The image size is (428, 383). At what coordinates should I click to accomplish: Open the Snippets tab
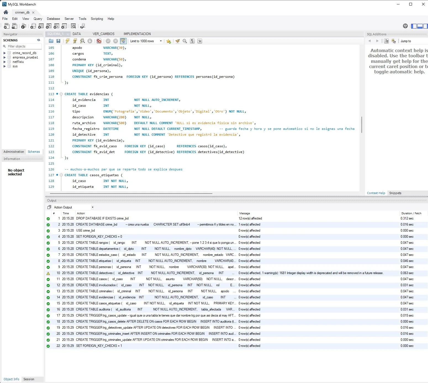point(395,193)
